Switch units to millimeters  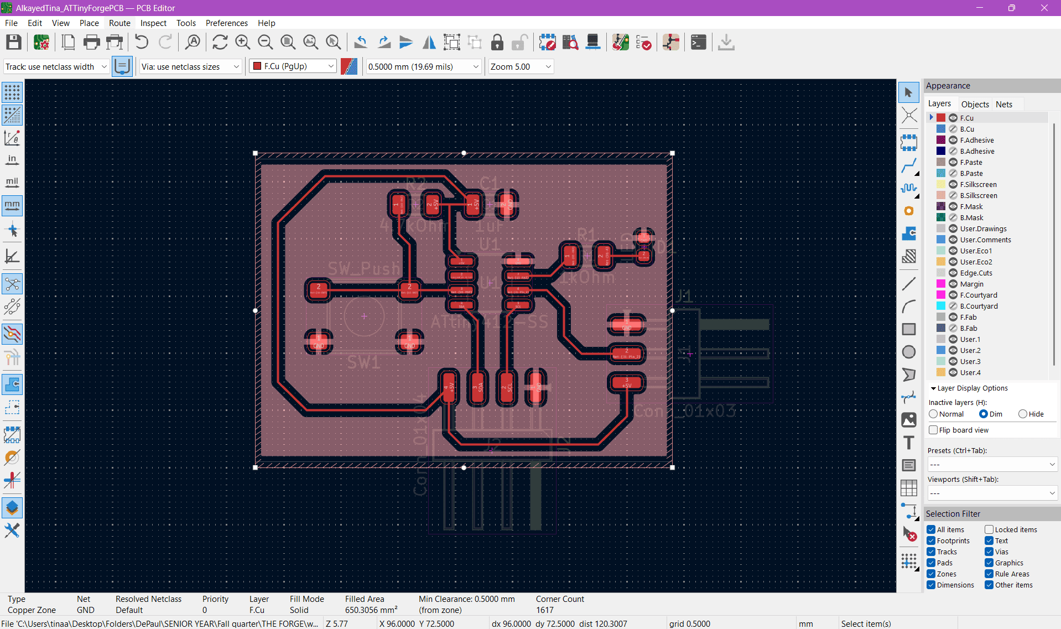12,205
